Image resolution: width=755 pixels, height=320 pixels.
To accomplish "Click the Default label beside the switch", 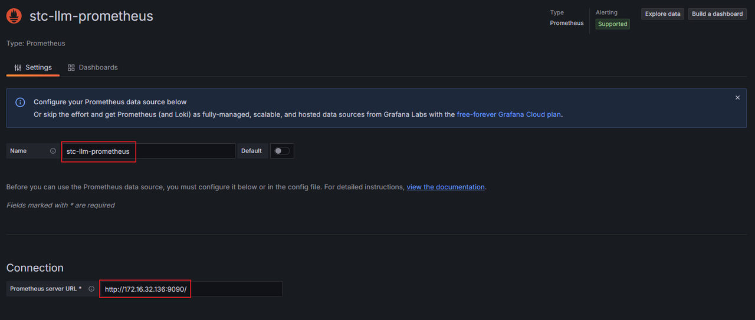I will click(x=251, y=151).
